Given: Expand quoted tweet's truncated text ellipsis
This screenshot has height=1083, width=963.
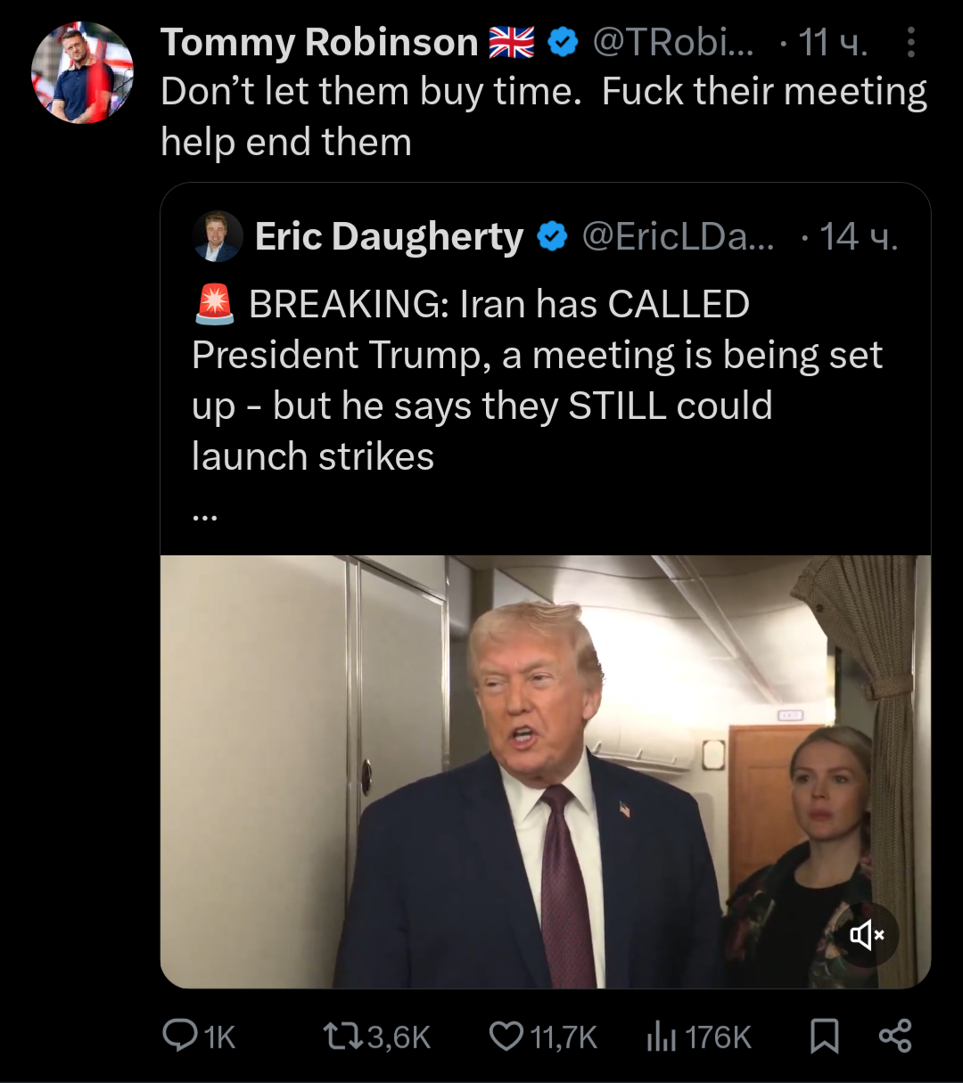Looking at the screenshot, I should tap(205, 515).
